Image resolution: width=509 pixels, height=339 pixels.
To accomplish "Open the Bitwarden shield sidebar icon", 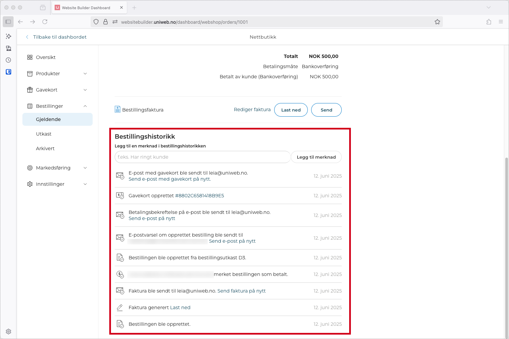I will click(x=8, y=72).
